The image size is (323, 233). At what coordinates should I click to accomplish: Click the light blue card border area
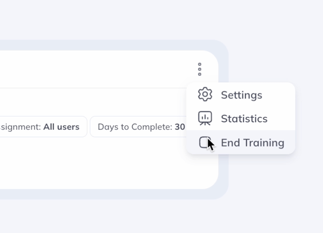click(x=223, y=178)
